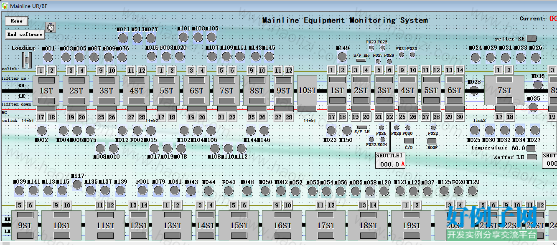Open the 11ST station block
The image size is (557, 245).
[x=105, y=225]
